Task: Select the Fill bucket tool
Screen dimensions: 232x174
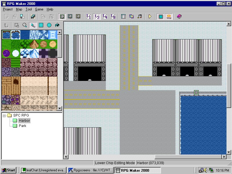Action: pos(57,25)
